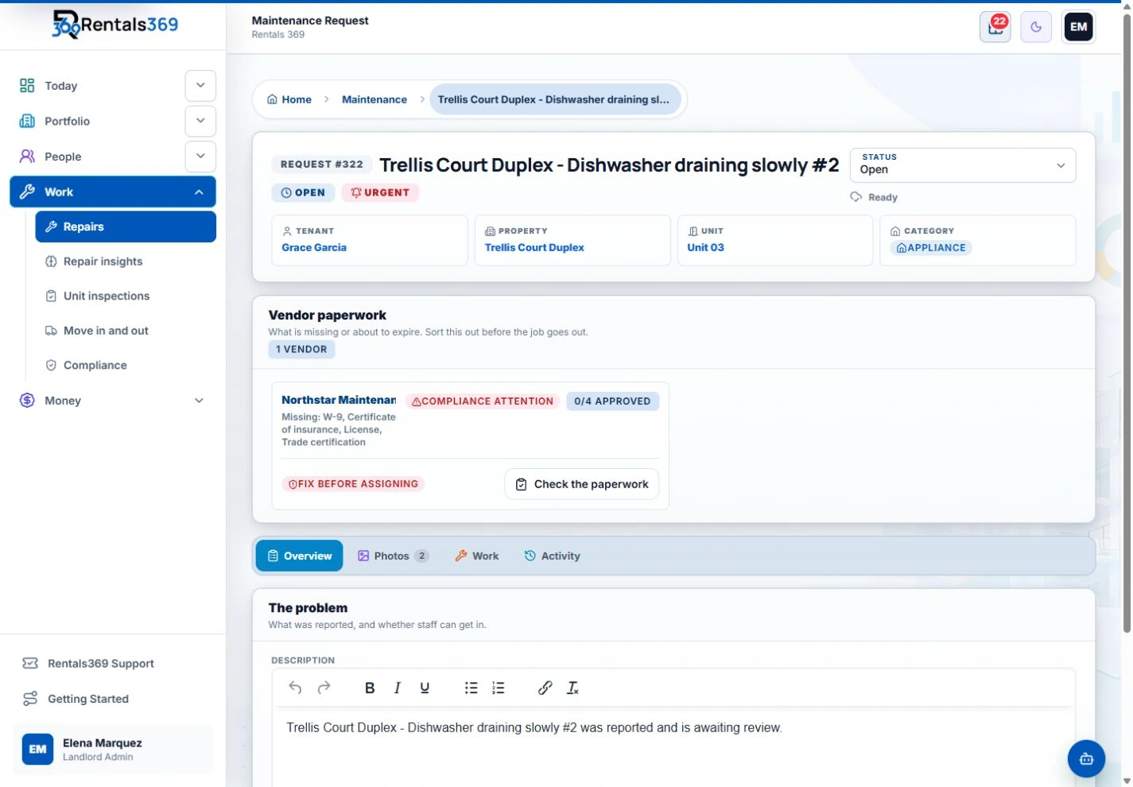Expand the Money section
Viewport: 1133px width, 787px height.
click(199, 401)
